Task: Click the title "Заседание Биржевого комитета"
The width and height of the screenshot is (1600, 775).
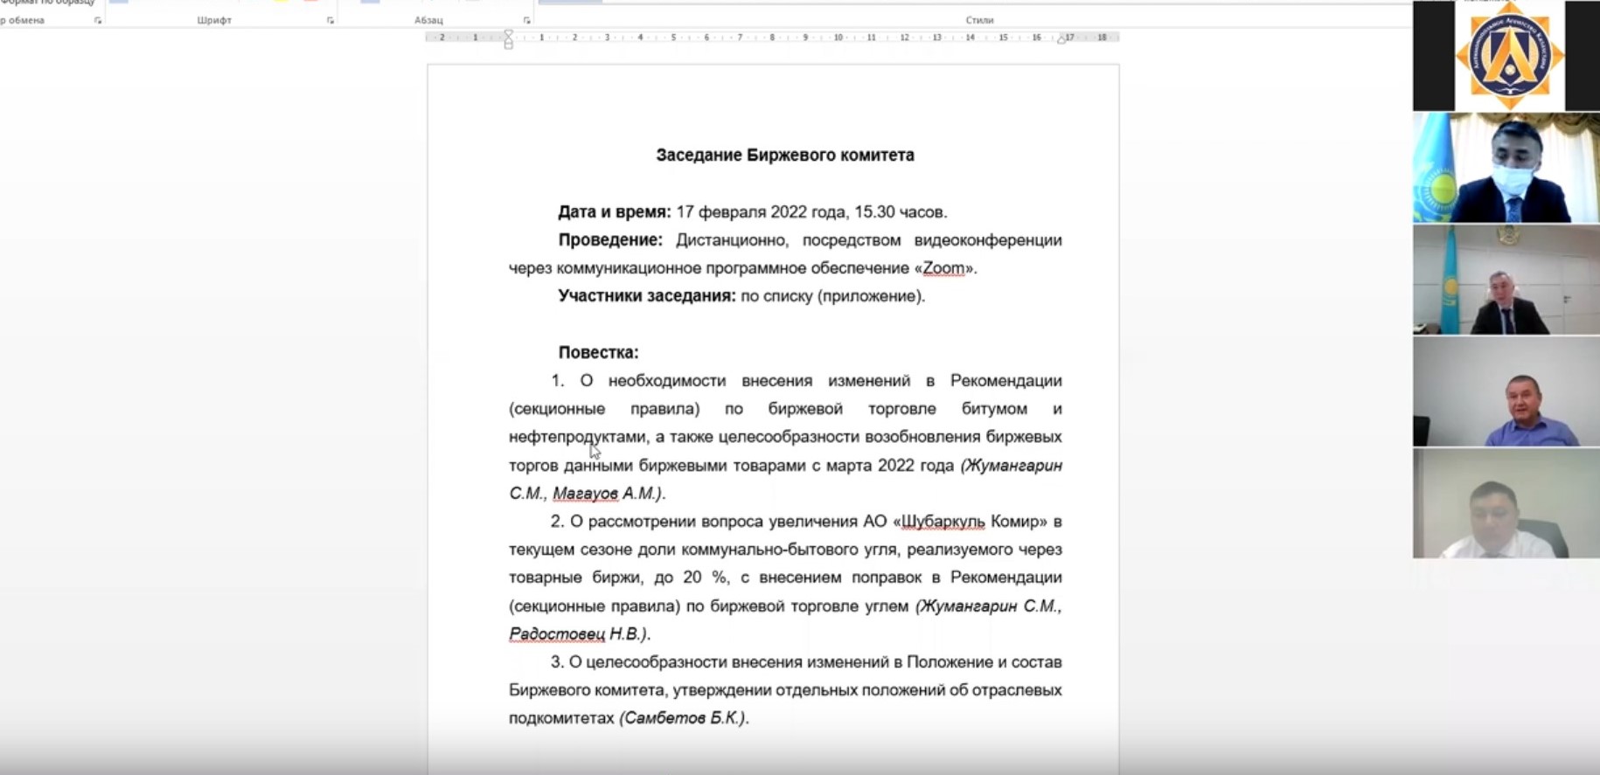Action: click(785, 155)
